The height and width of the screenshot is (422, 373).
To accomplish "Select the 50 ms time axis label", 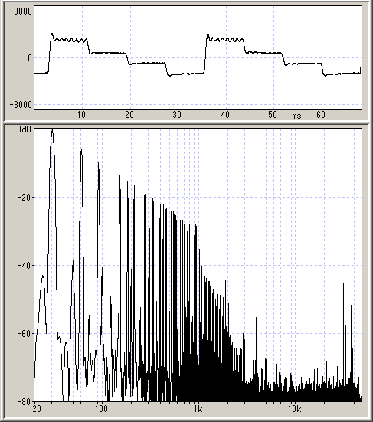I will pyautogui.click(x=273, y=115).
